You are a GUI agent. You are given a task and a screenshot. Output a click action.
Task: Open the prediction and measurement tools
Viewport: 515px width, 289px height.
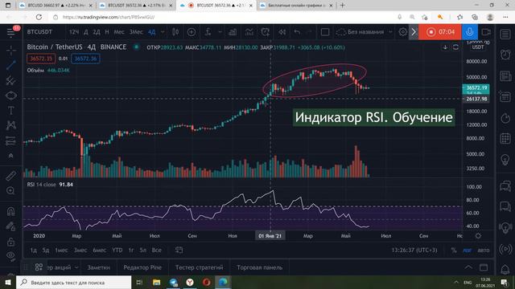click(x=10, y=140)
